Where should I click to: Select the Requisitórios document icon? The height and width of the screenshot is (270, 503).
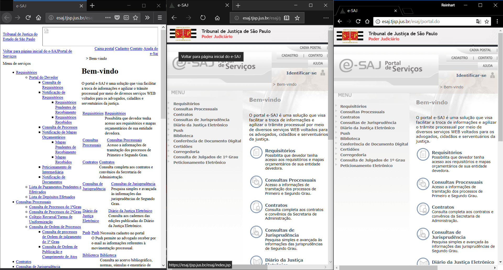[423, 154]
